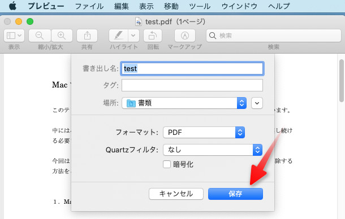Open the ヘルプ menu
Viewport: 345px width, 219px height.
[279, 6]
